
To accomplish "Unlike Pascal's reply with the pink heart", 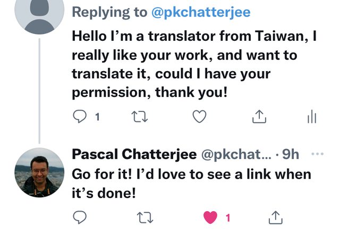I will point(211,217).
